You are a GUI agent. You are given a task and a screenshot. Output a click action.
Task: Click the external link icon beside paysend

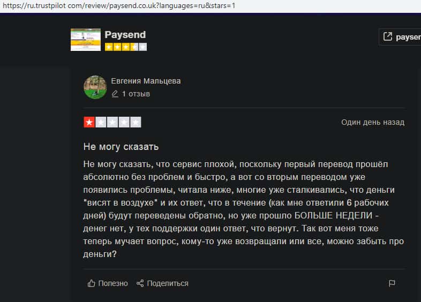point(388,36)
